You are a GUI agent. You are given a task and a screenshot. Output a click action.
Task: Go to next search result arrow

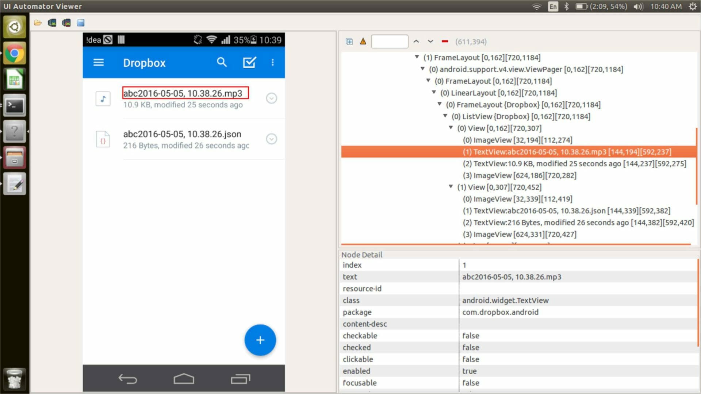pyautogui.click(x=430, y=42)
